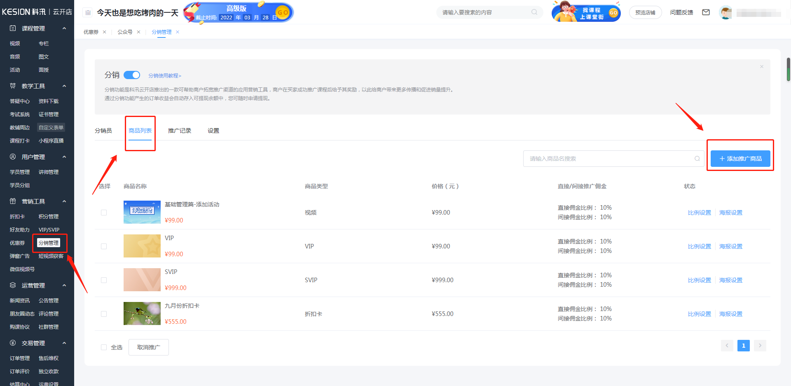Go to previous page arrow

click(727, 346)
